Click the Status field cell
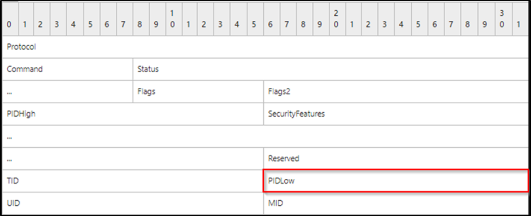The image size is (531, 216). 330,69
